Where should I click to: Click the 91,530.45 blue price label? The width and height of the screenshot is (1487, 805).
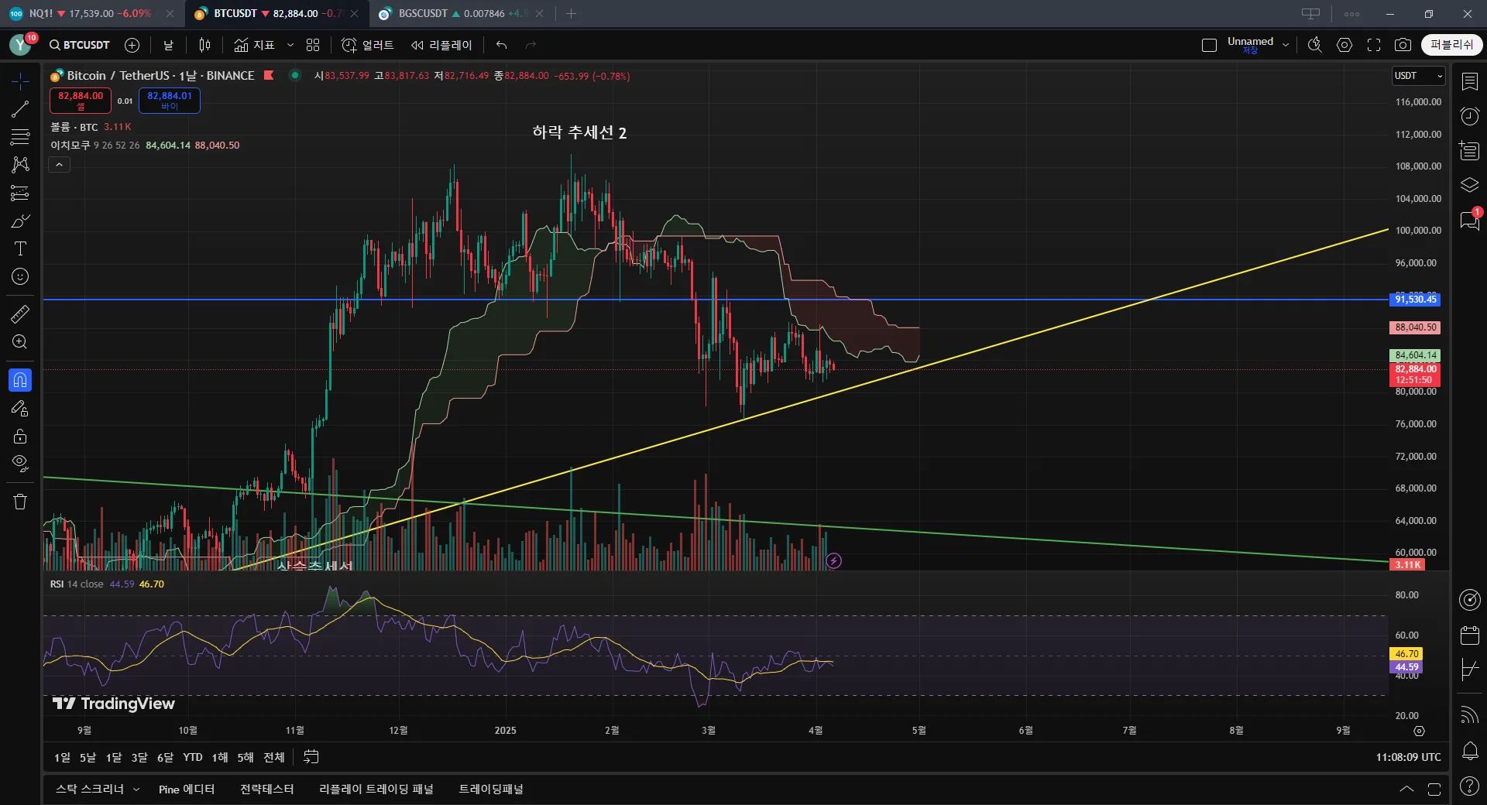coord(1415,299)
